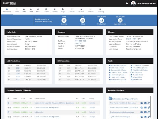Switch to the Dashboard tab
Screen dimensions: 158x119
click(x=7, y=11)
